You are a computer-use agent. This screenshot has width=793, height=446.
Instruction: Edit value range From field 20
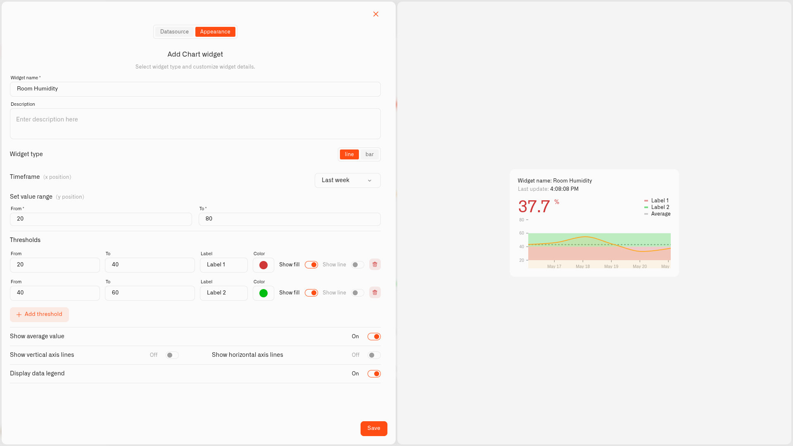[101, 219]
